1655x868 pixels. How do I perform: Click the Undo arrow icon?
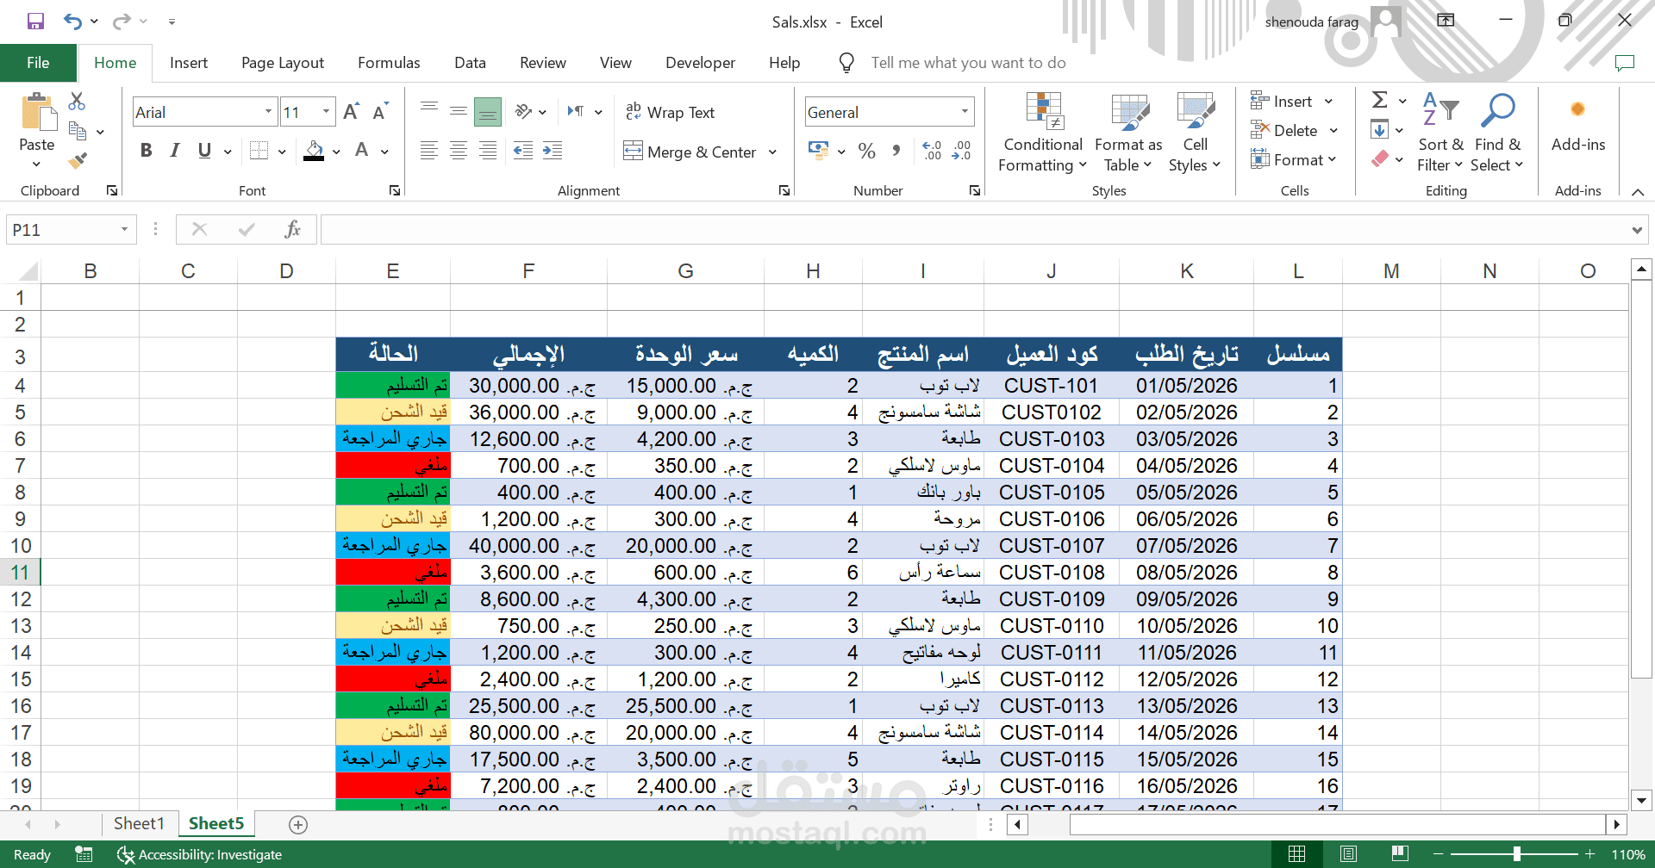[72, 22]
